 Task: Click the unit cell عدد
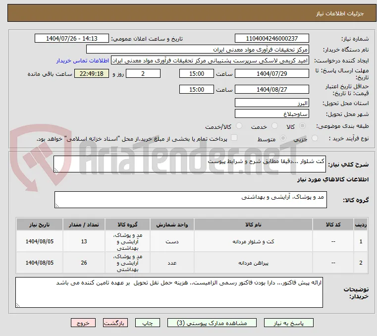(172, 263)
